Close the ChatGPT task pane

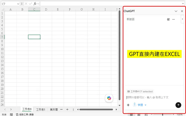(182, 11)
